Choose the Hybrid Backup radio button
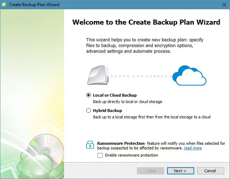Screen dimensions: 230x179 pyautogui.click(x=89, y=111)
